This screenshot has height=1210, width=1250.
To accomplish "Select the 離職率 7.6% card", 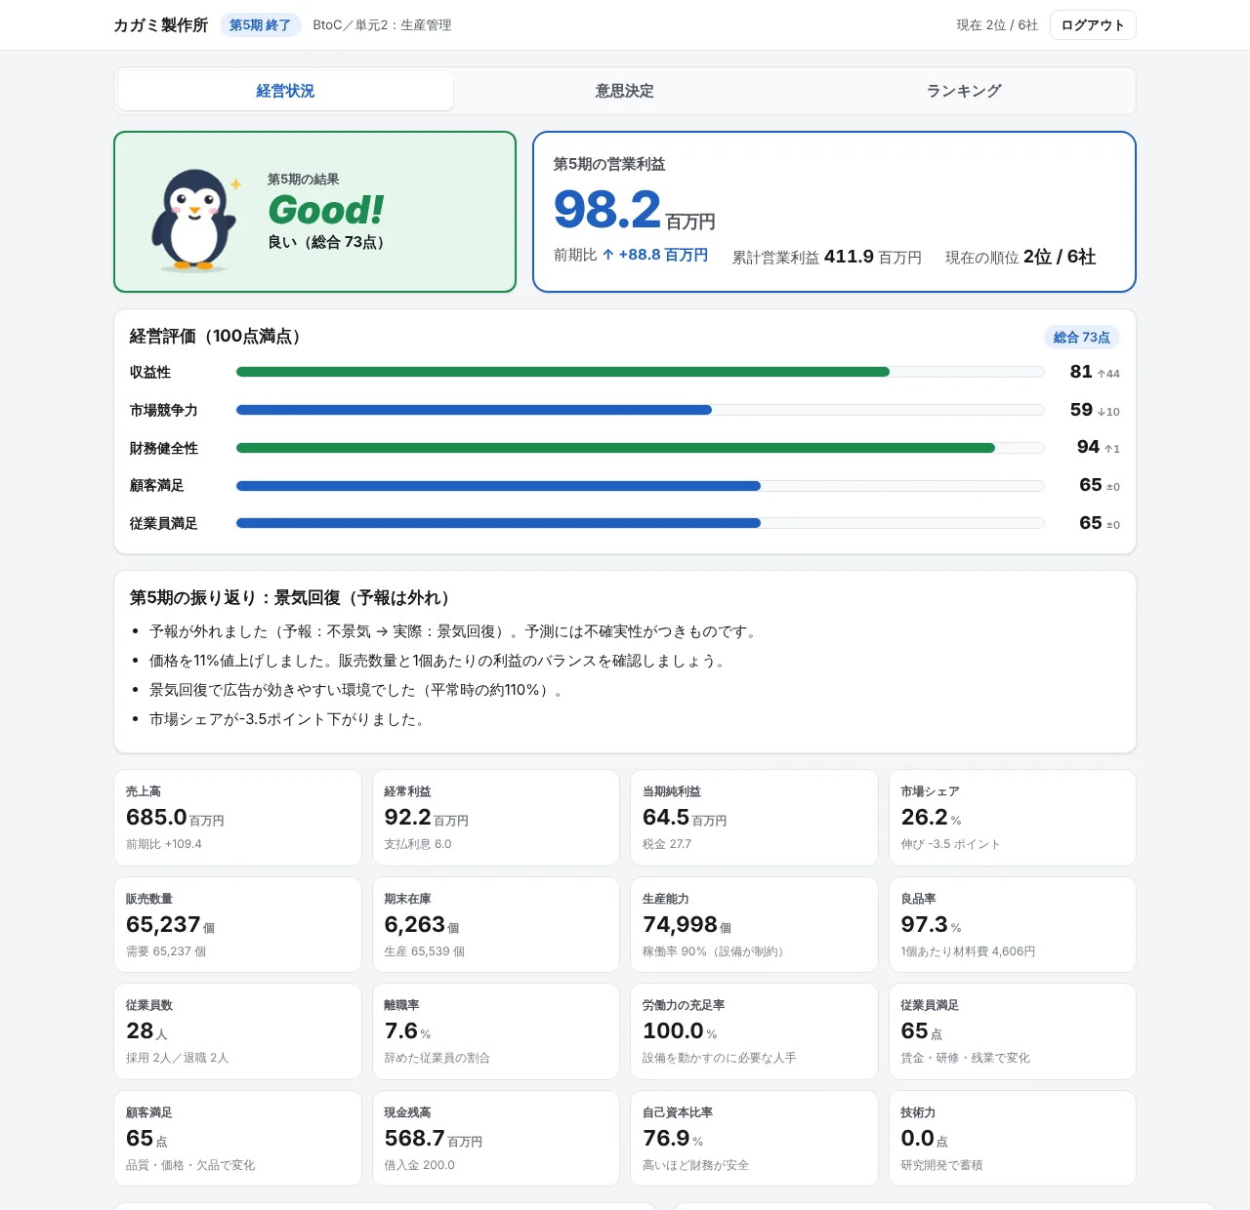I will 496,1031.
